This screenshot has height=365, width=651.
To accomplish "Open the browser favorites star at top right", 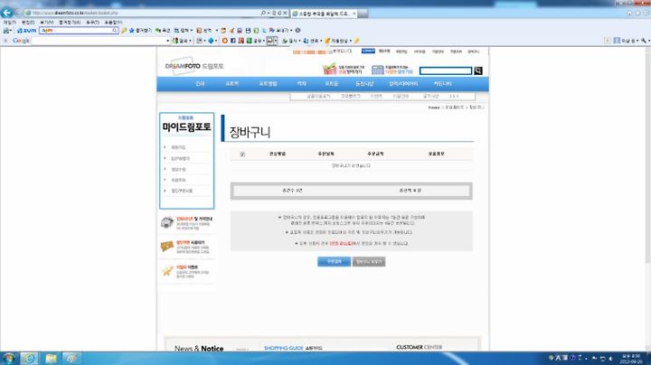I will click(x=637, y=14).
